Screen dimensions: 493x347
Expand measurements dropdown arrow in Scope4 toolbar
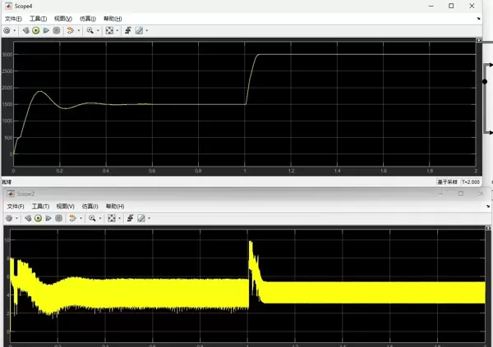coord(146,30)
